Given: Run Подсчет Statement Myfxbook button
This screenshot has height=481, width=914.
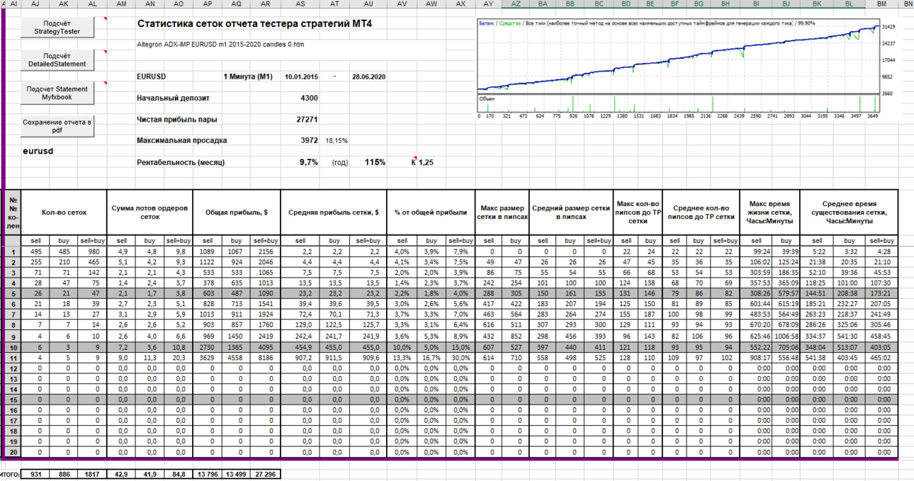Looking at the screenshot, I should click(57, 93).
